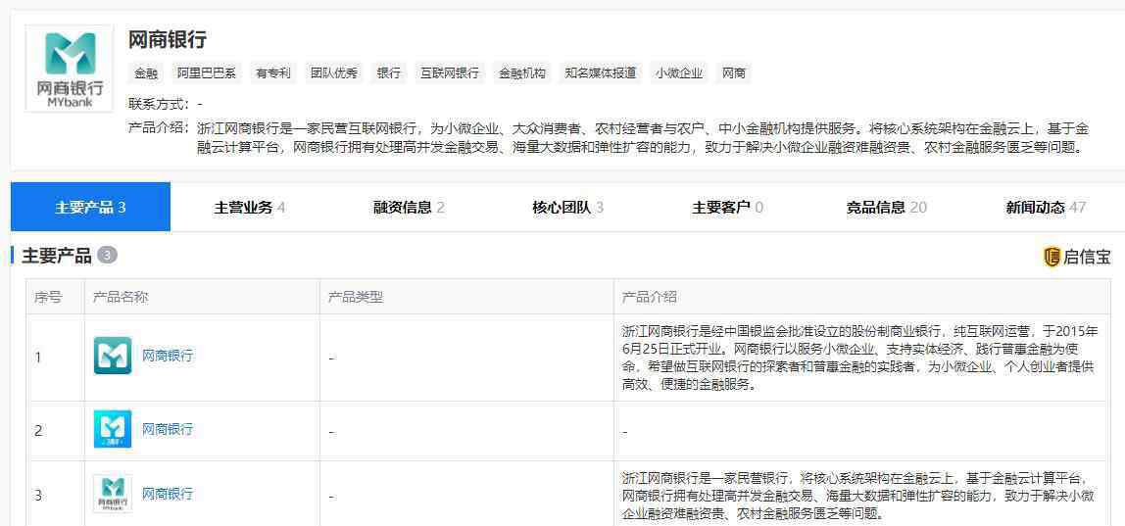Switch to the 主要产品 tab
Image resolution: width=1125 pixels, height=526 pixels.
pyautogui.click(x=90, y=208)
